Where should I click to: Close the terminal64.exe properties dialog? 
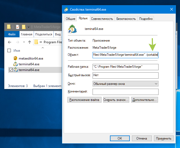click(x=172, y=9)
